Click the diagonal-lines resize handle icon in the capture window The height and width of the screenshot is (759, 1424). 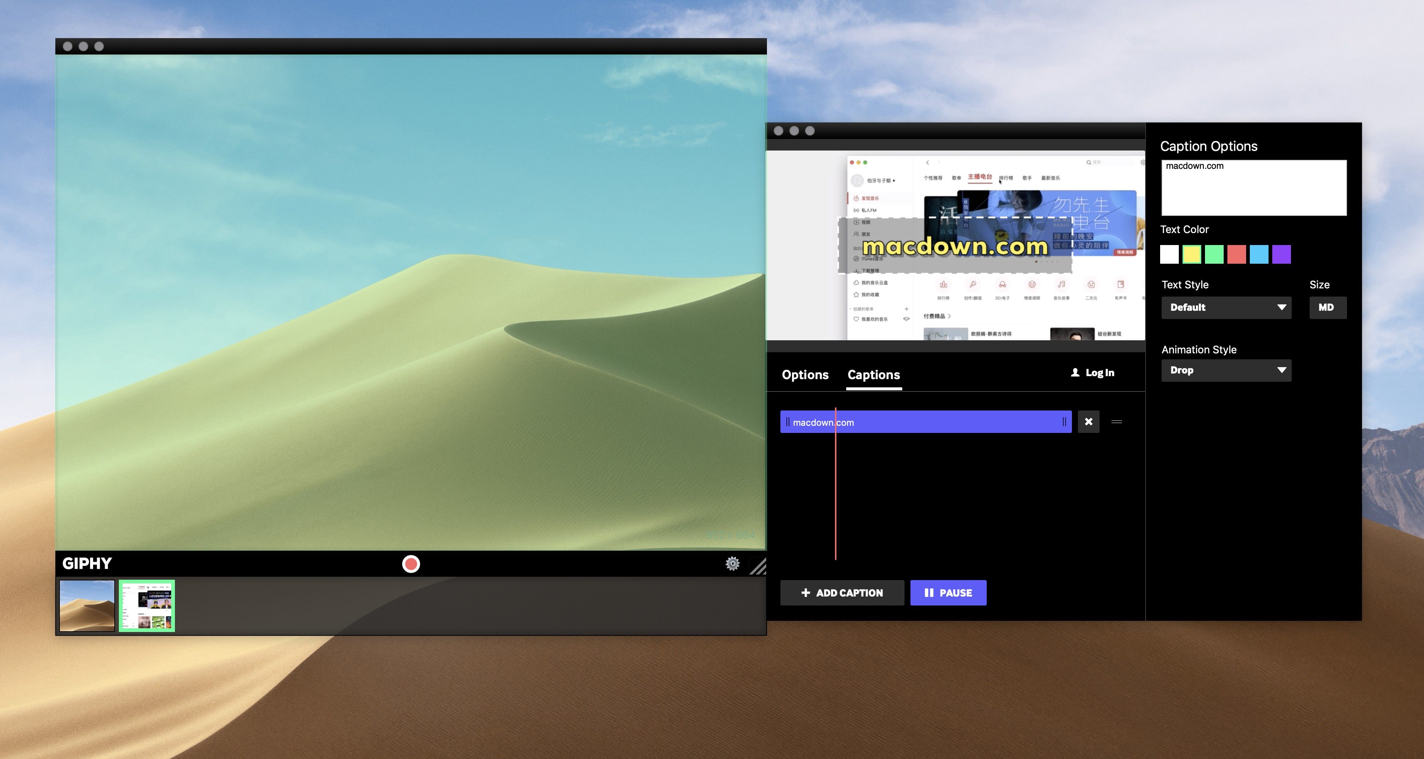758,566
